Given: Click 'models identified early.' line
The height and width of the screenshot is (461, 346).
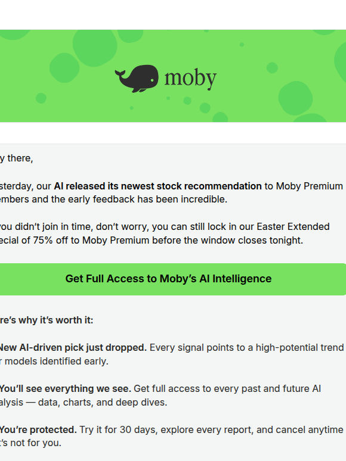Looking at the screenshot, I should (54, 361).
